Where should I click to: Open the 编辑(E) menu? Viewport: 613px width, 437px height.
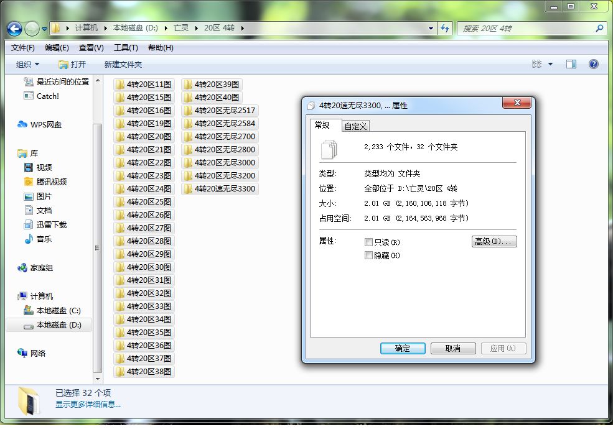coord(57,48)
